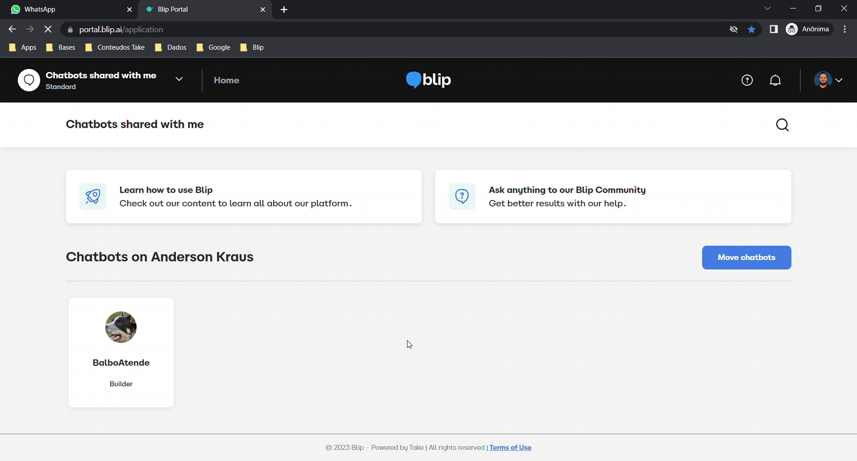Click the Blip logo in header
The image size is (857, 461).
[x=428, y=80]
